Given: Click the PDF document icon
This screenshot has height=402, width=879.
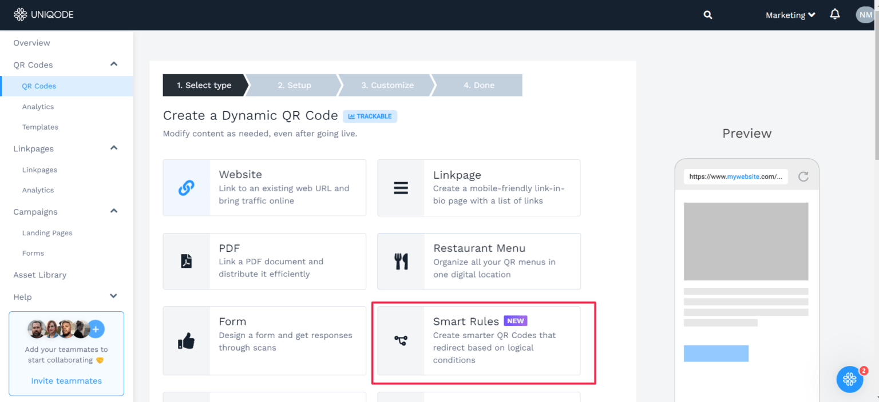Looking at the screenshot, I should [x=187, y=261].
